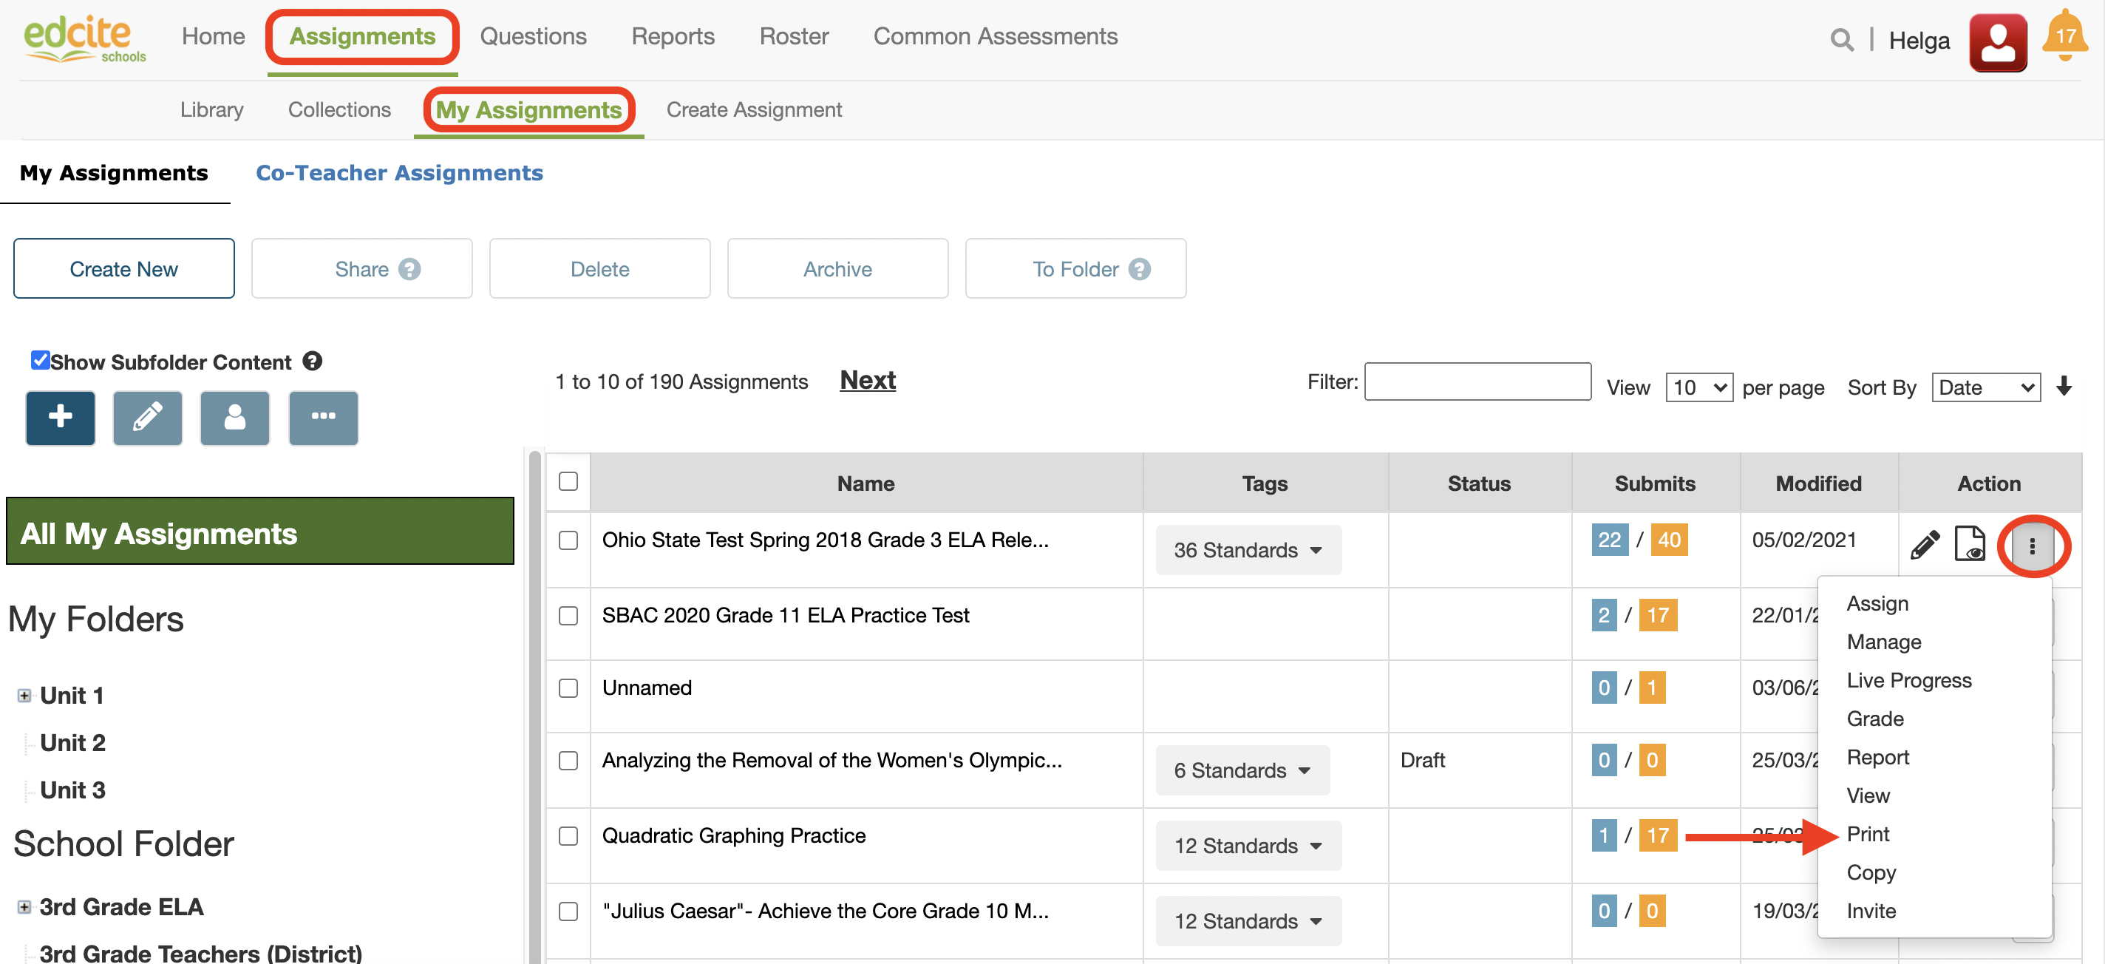Edit Ohio State Test assignment with pencil icon
This screenshot has width=2105, height=964.
pos(1925,544)
